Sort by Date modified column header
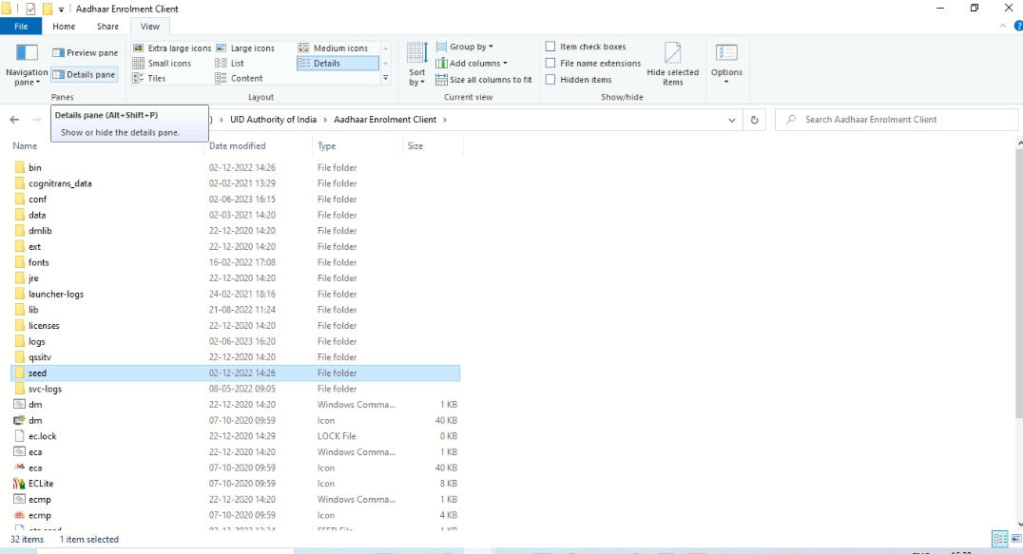This screenshot has width=1023, height=554. click(238, 146)
